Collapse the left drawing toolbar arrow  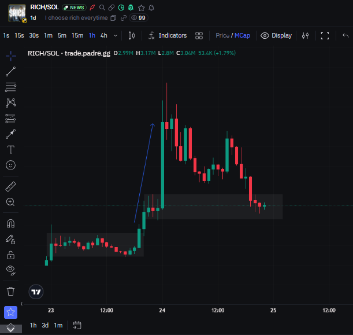coord(21,304)
